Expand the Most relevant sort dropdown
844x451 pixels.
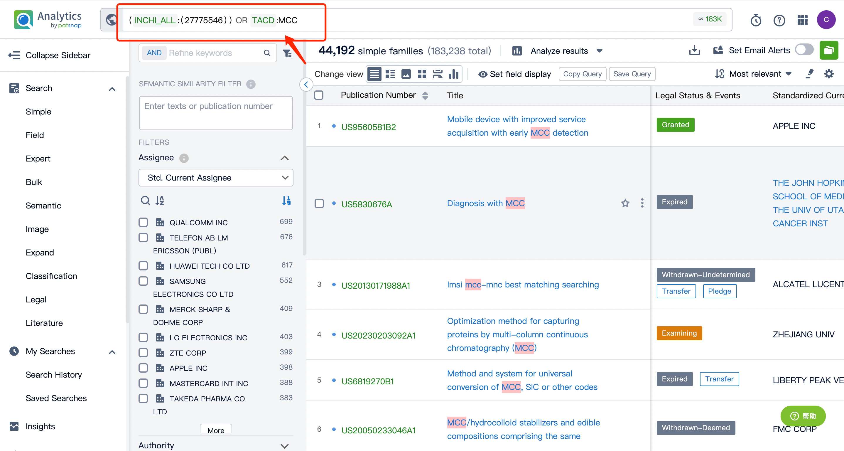point(759,73)
